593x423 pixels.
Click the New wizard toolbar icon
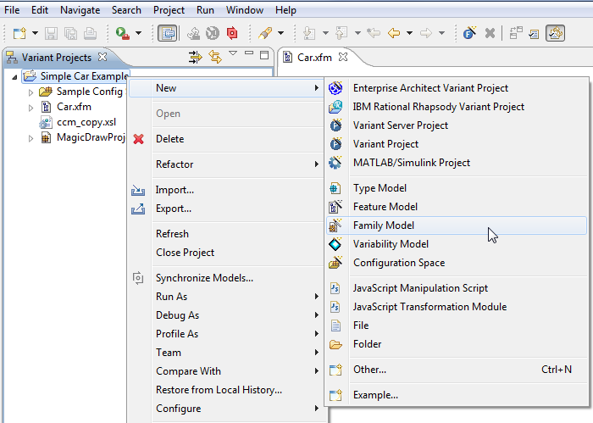[x=19, y=33]
